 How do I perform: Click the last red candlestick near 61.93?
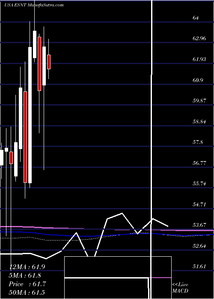pos(49,62)
